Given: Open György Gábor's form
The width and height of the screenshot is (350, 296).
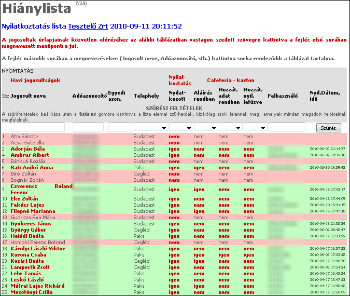Looking at the screenshot, I should [29, 230].
